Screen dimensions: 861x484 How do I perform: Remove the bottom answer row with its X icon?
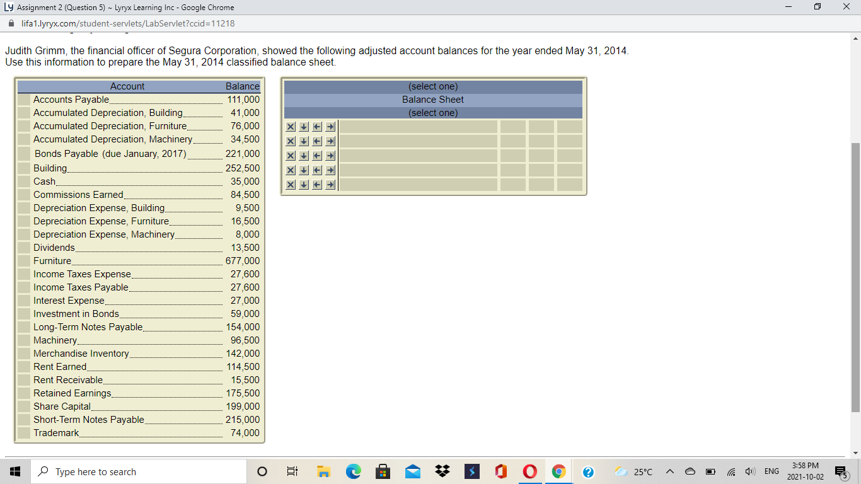point(290,184)
